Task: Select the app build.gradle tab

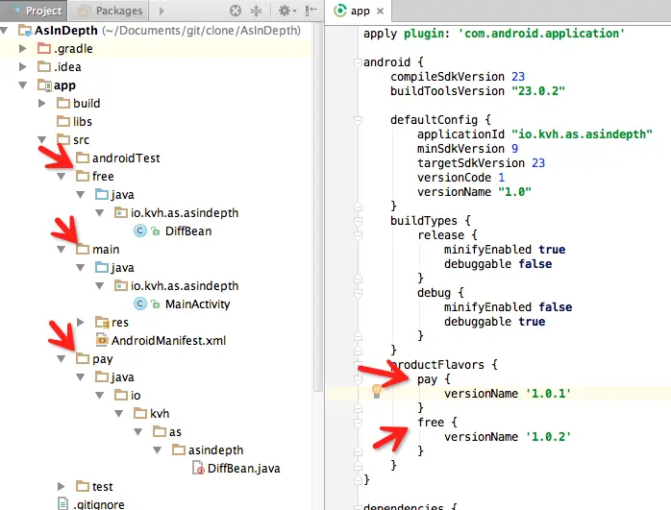Action: pos(359,12)
